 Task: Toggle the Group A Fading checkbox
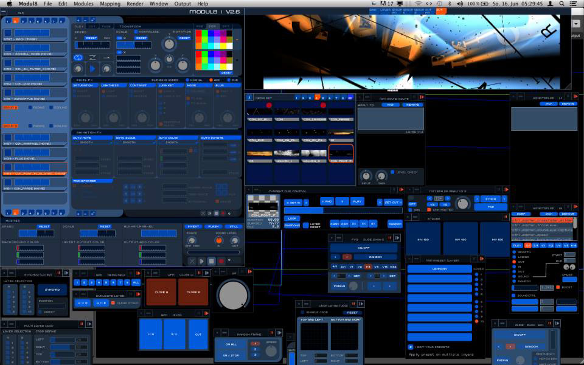pos(30,108)
